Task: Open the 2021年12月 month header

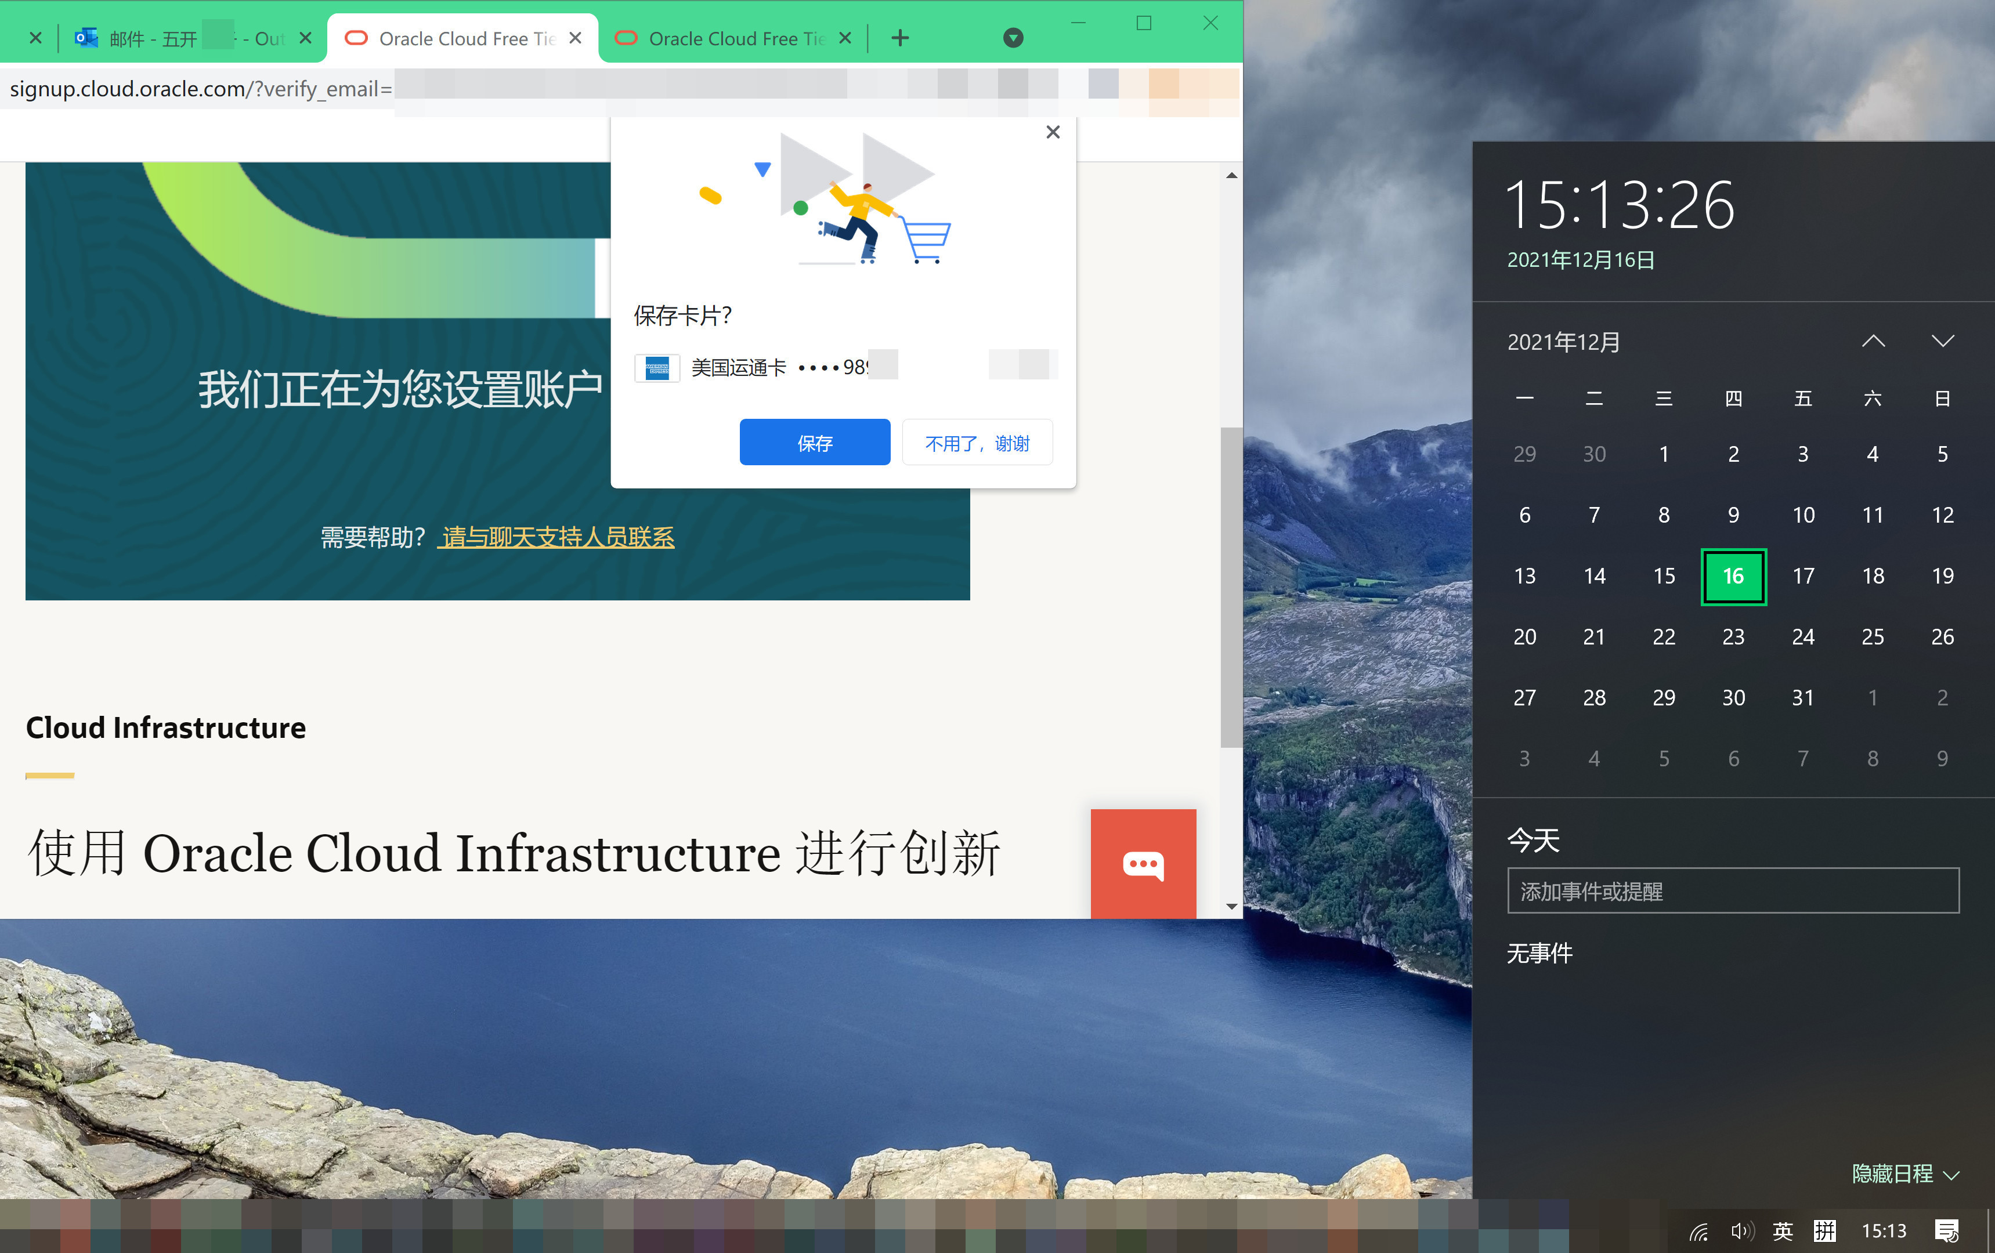Action: (1563, 342)
